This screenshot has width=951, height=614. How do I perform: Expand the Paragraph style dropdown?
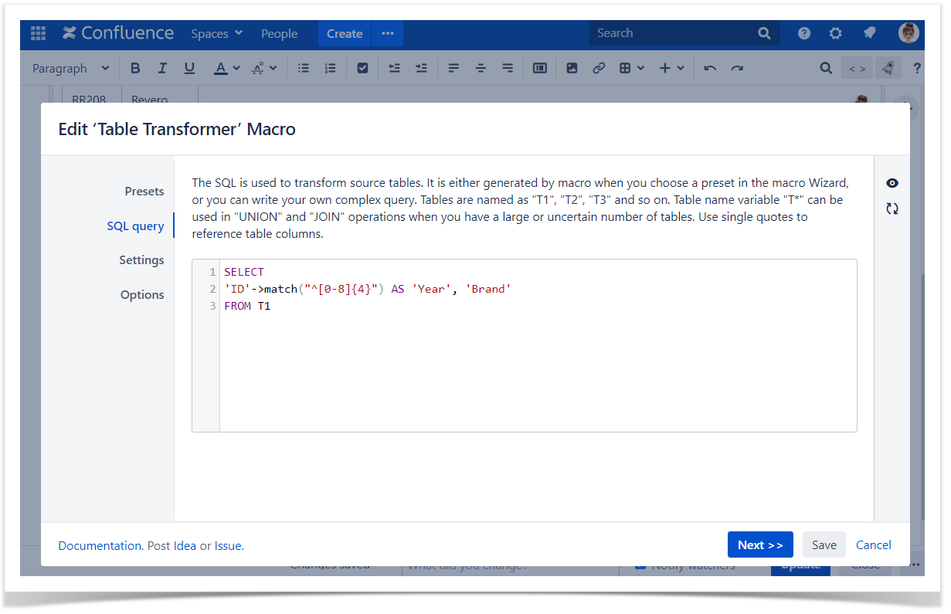71,68
